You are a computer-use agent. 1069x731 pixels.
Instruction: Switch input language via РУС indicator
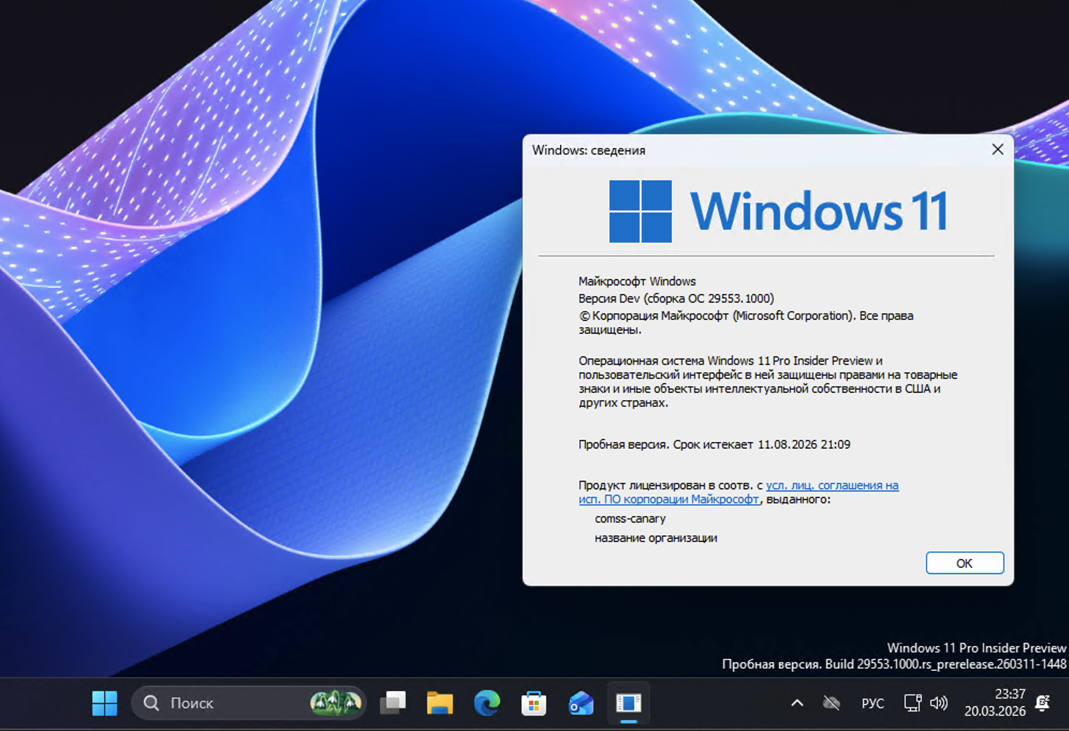click(x=873, y=703)
